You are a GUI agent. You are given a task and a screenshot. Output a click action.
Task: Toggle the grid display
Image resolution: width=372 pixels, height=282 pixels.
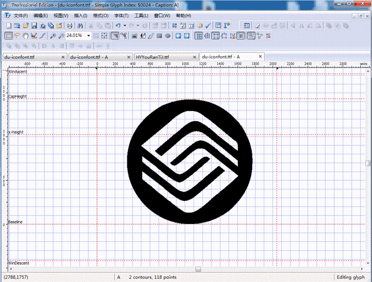coord(199,36)
